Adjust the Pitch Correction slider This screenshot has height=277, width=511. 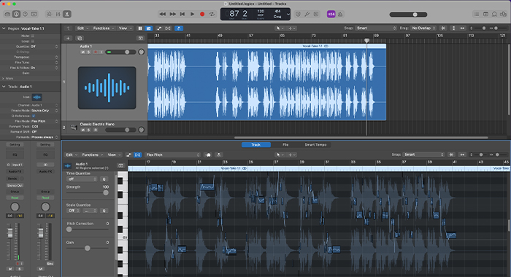(x=88, y=229)
